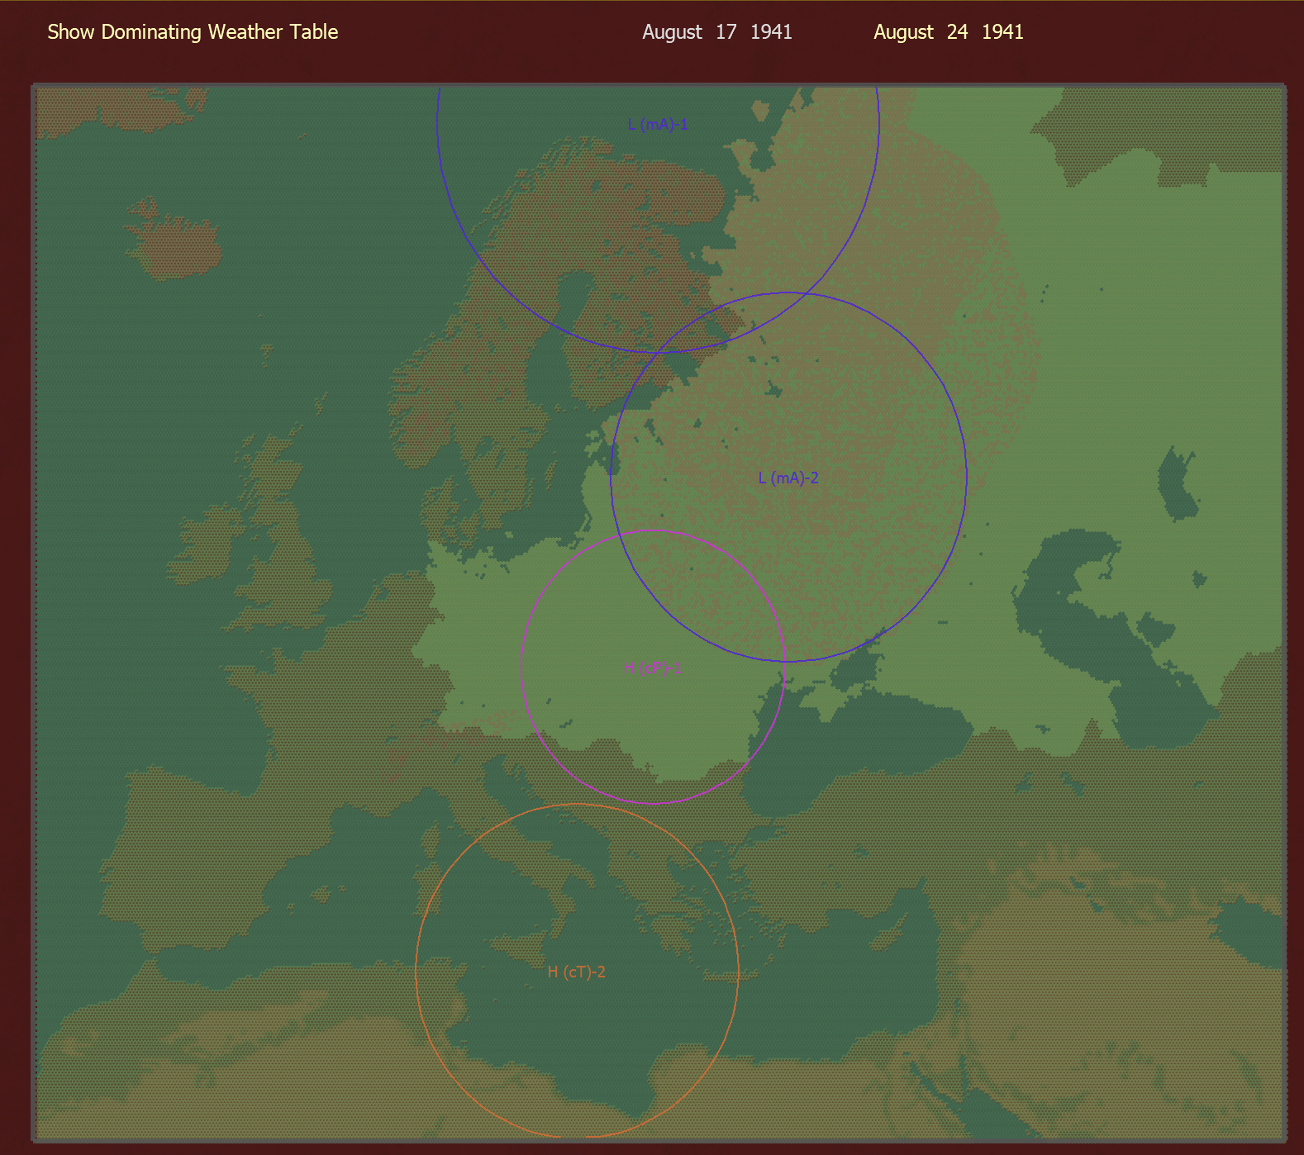Click the L (mA)-2 weather system label

(788, 478)
